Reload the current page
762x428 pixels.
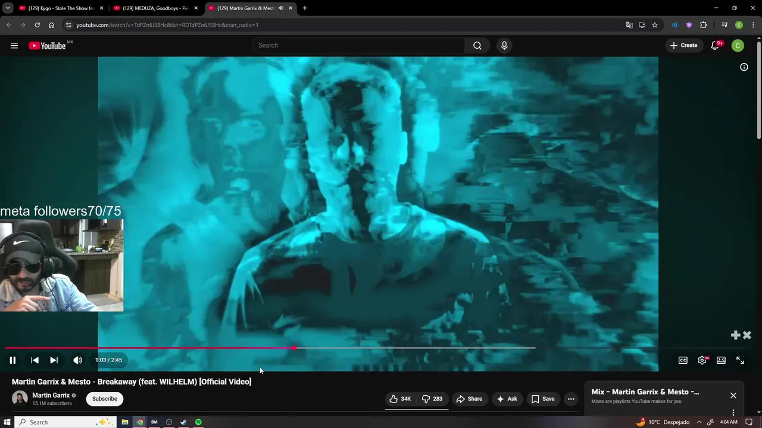point(37,25)
